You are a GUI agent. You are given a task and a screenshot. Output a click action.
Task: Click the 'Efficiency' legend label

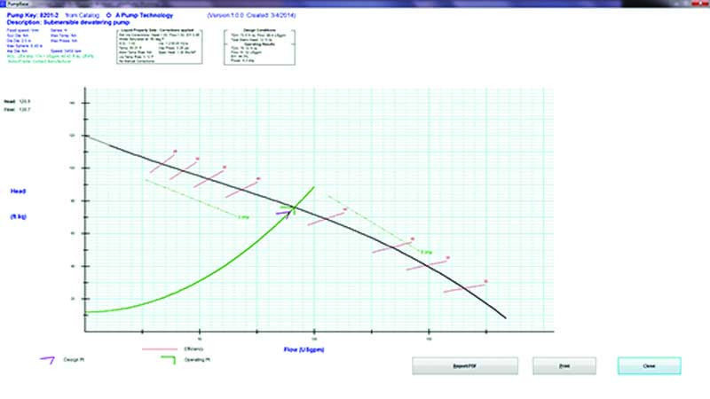coord(193,349)
